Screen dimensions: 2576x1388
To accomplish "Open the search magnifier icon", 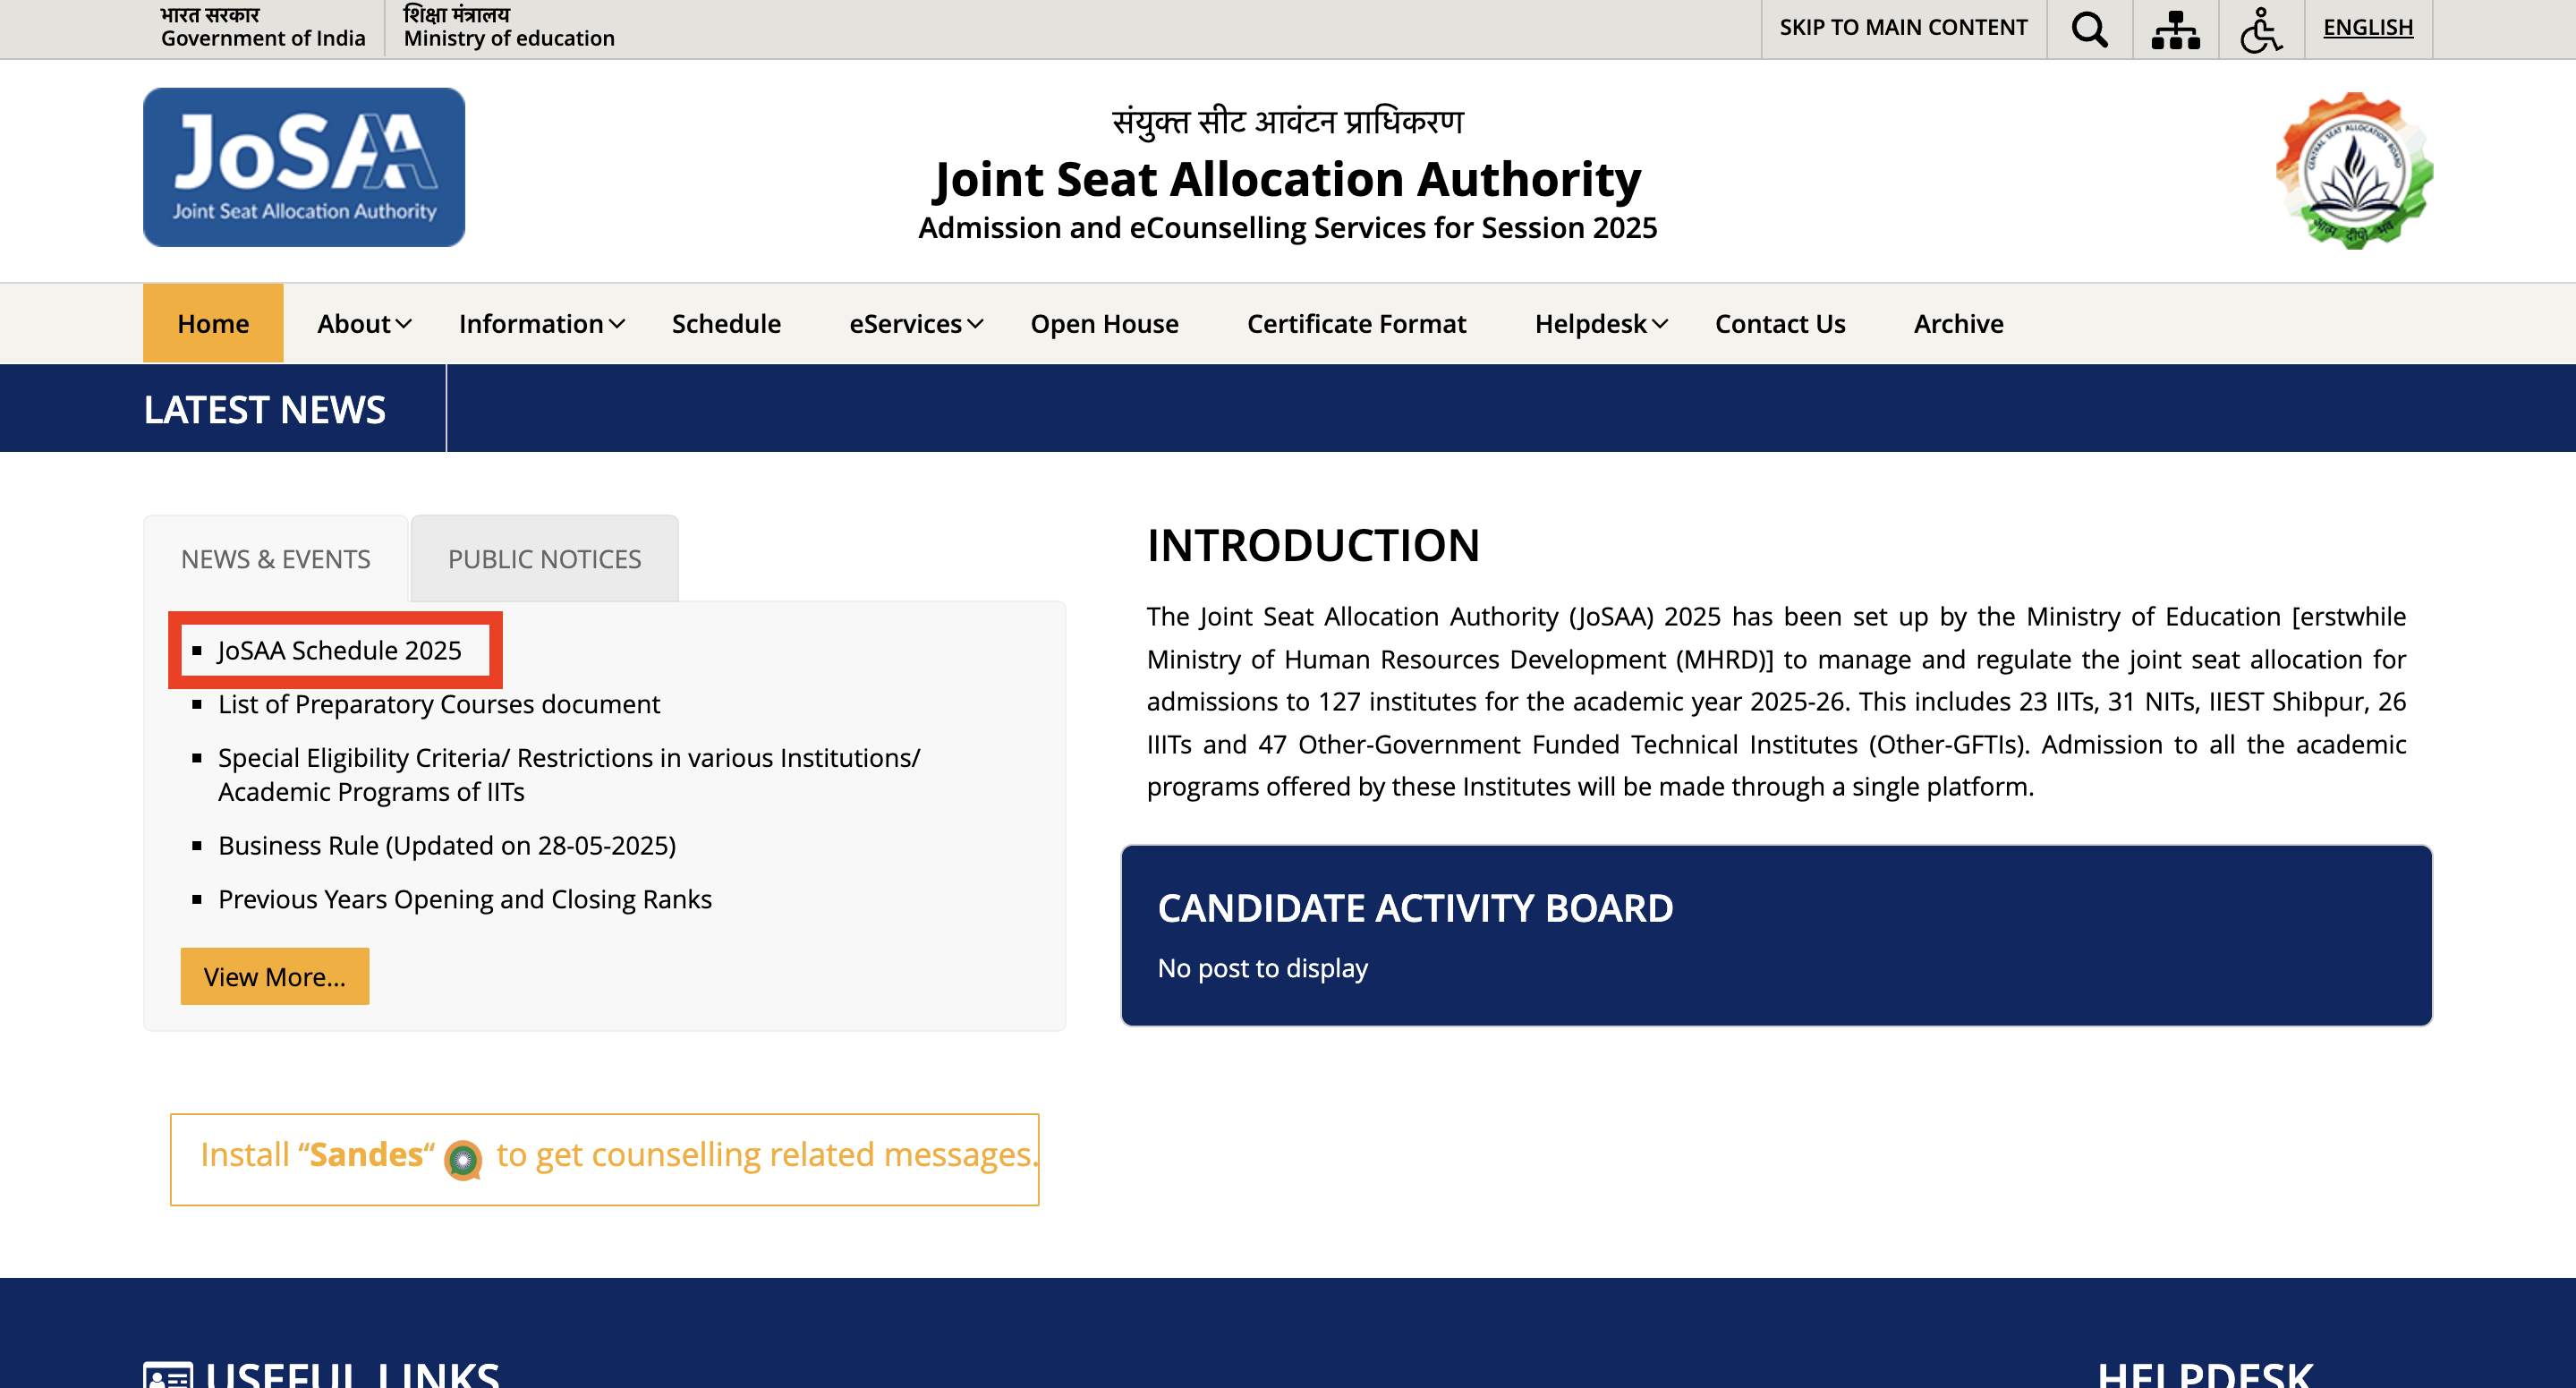I will point(2089,29).
